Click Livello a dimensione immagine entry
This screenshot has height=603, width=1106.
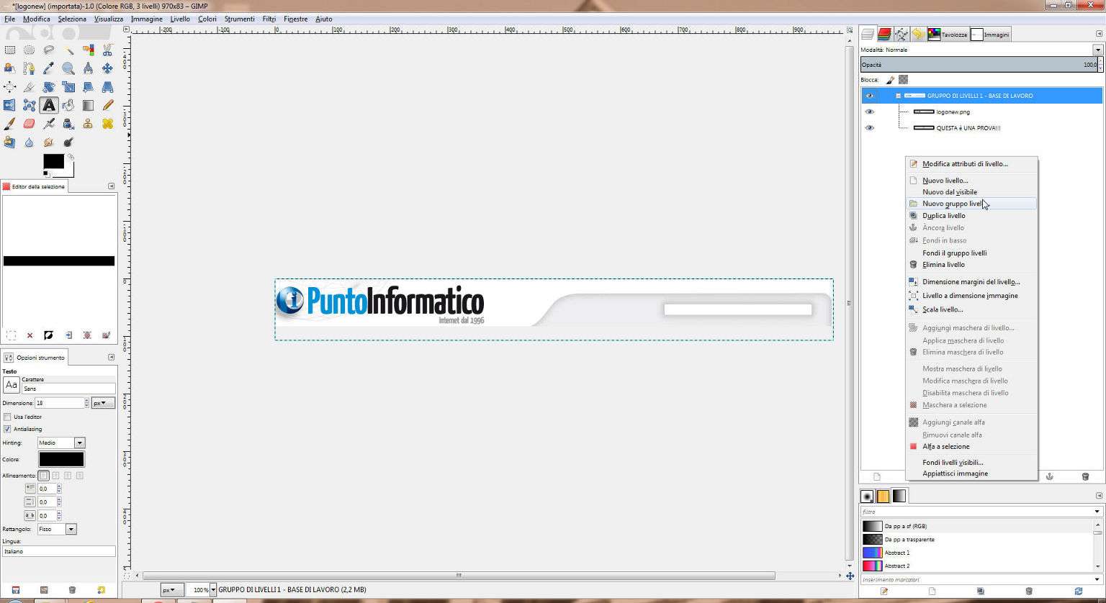[971, 296]
